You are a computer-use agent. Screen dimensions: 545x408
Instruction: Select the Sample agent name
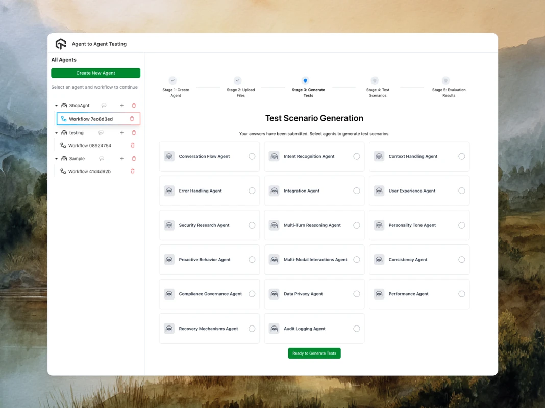(x=77, y=159)
